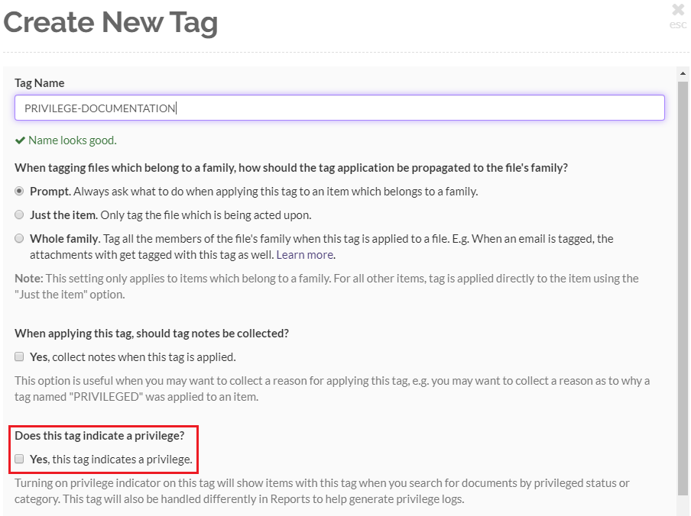
Task: Enable collecting notes when tag is applied
Action: (x=19, y=356)
